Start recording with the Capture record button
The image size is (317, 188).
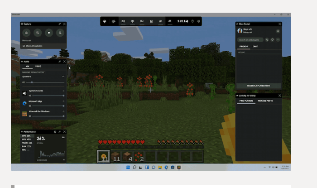coord(48,33)
